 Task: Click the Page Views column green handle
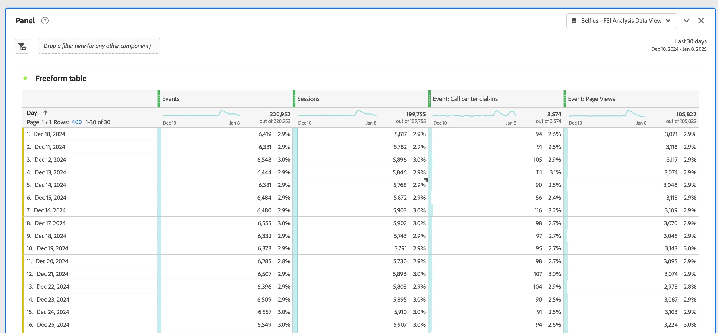(565, 99)
